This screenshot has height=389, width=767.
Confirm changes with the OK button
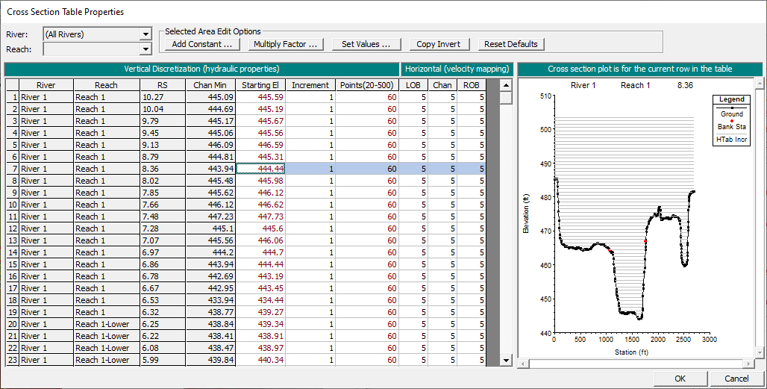click(680, 379)
